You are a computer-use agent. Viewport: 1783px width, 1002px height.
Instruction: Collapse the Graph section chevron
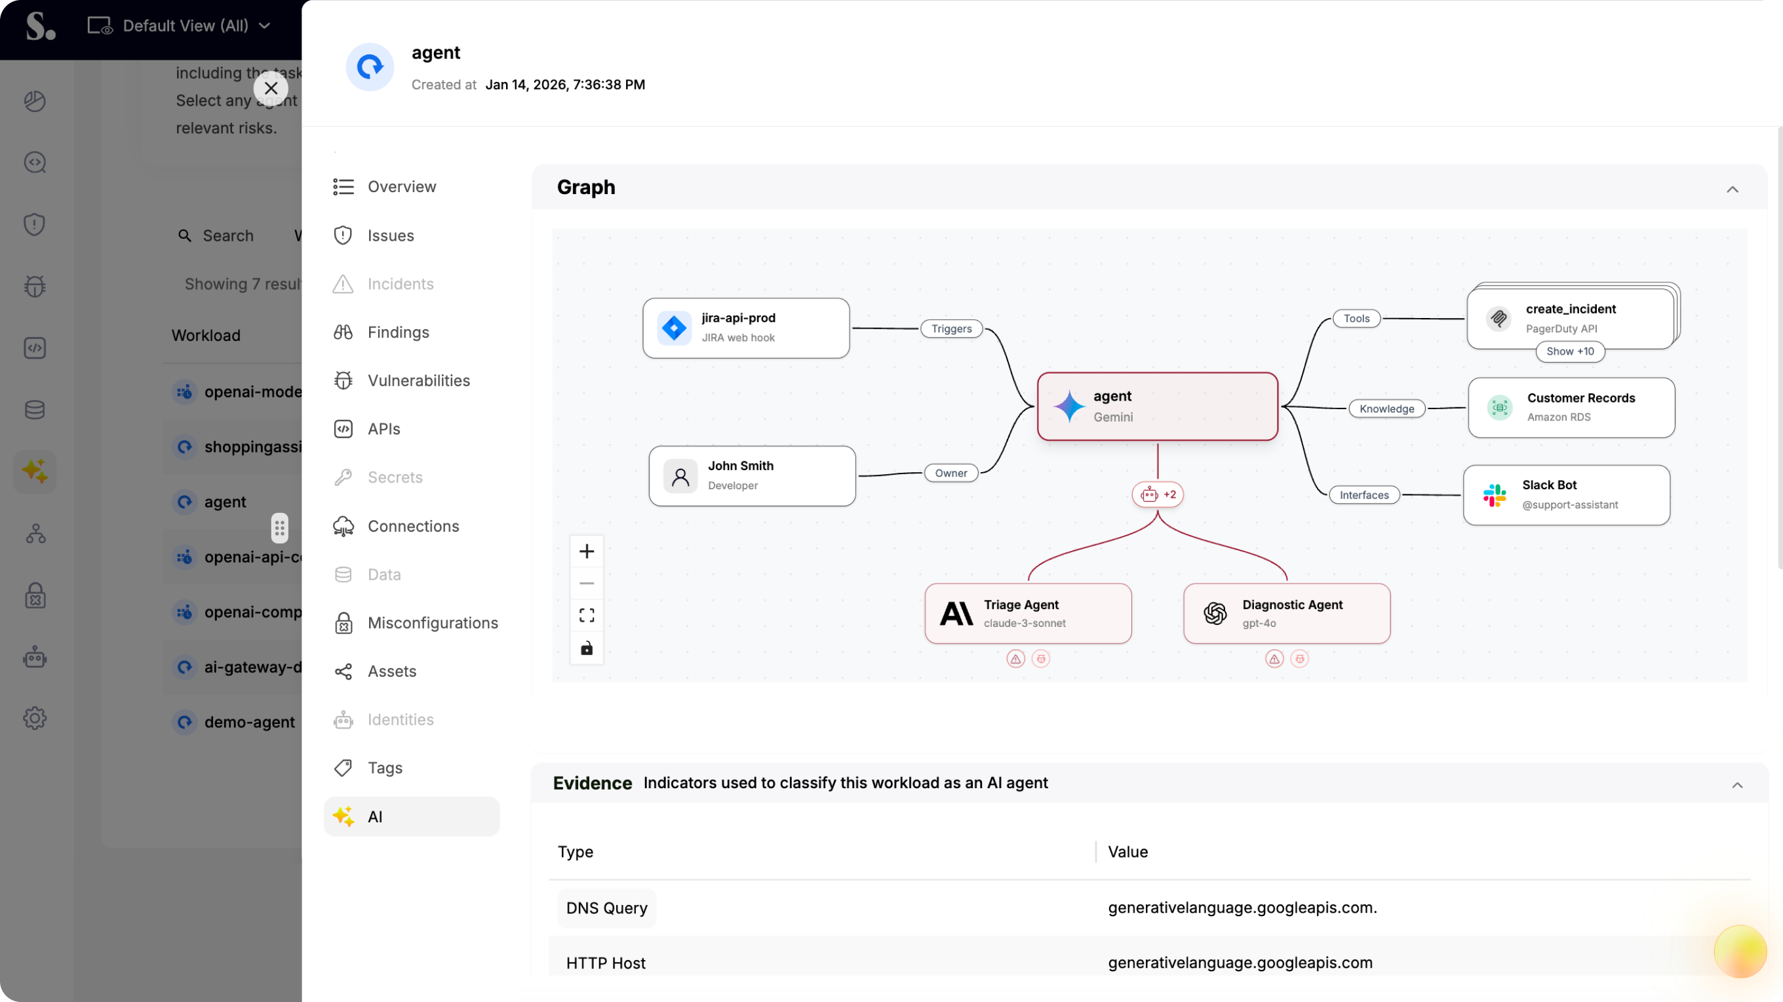[x=1732, y=189]
